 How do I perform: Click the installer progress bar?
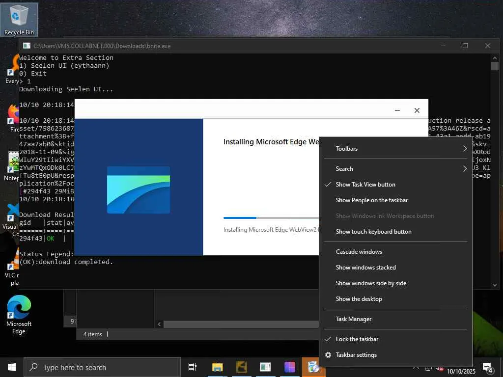[271, 217]
